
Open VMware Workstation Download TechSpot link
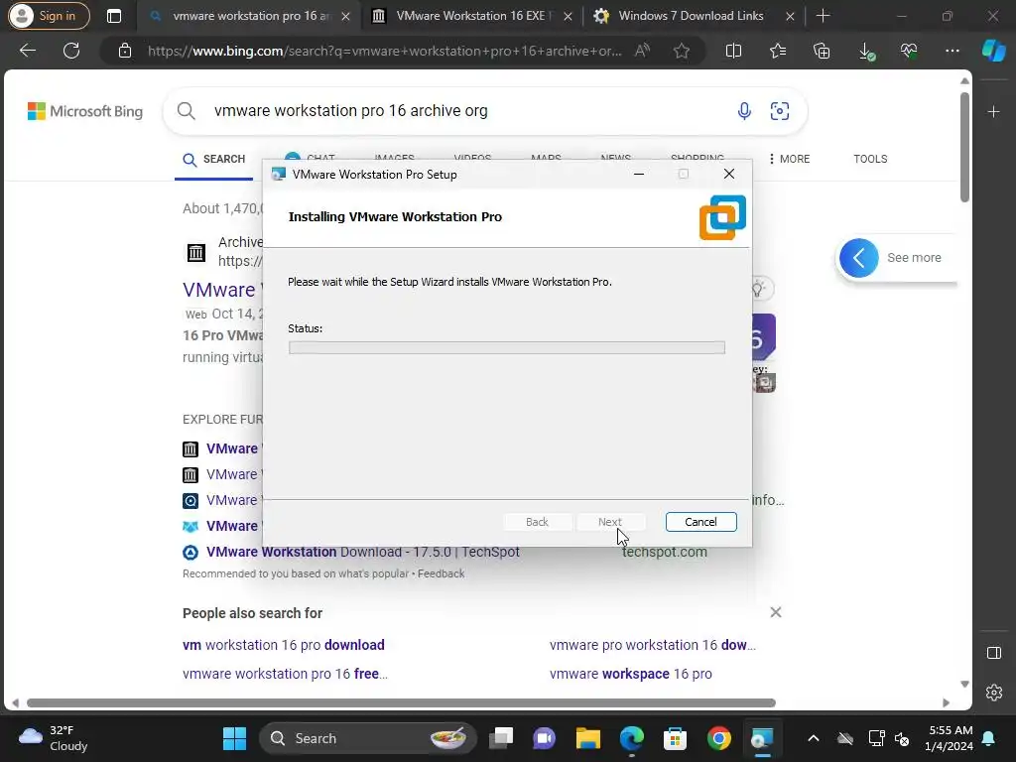point(363,552)
